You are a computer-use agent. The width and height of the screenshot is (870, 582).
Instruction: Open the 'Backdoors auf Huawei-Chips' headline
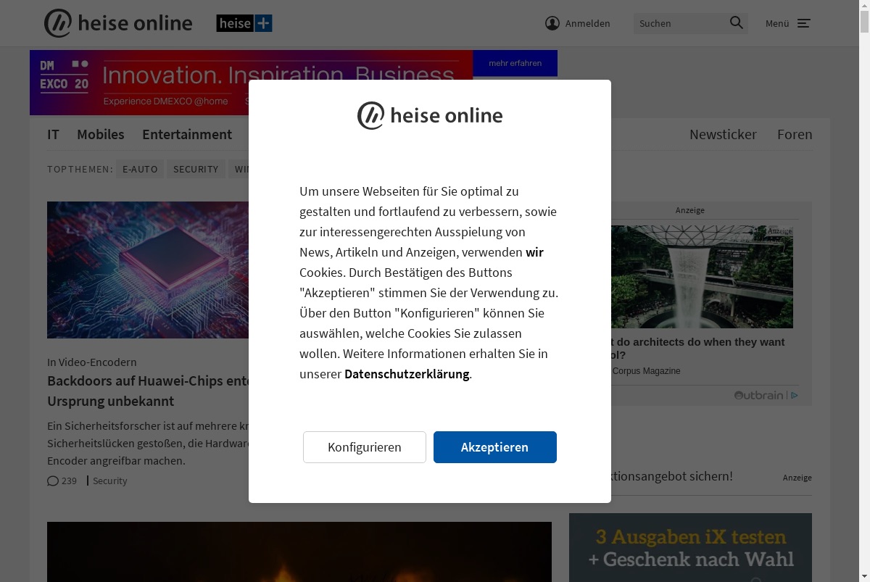pos(148,391)
